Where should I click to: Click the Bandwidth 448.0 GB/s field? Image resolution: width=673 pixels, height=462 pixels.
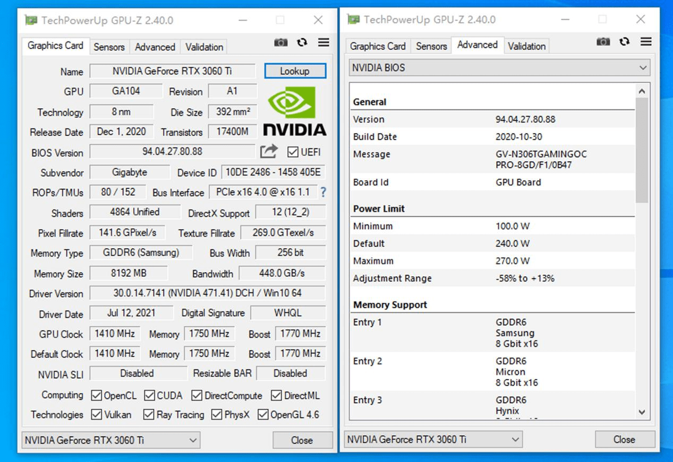point(283,274)
